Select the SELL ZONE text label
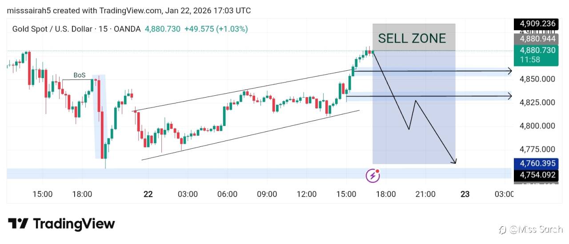Image resolution: width=569 pixels, height=244 pixels. tap(412, 39)
